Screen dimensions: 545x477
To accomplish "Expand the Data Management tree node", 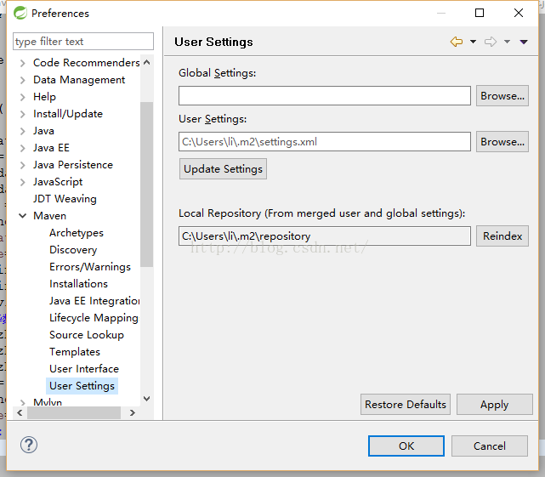I will point(23,80).
